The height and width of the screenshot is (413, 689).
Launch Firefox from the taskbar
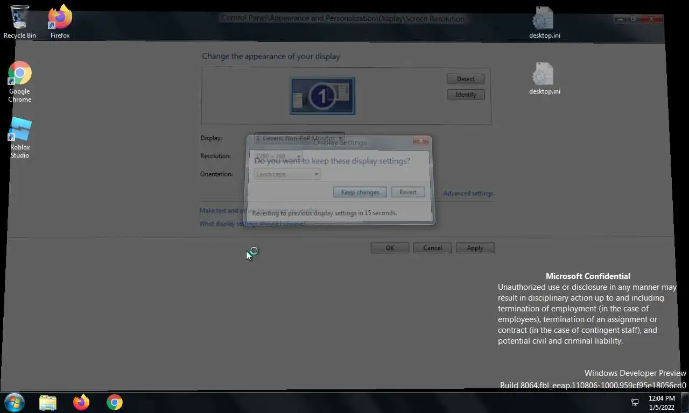[81, 402]
